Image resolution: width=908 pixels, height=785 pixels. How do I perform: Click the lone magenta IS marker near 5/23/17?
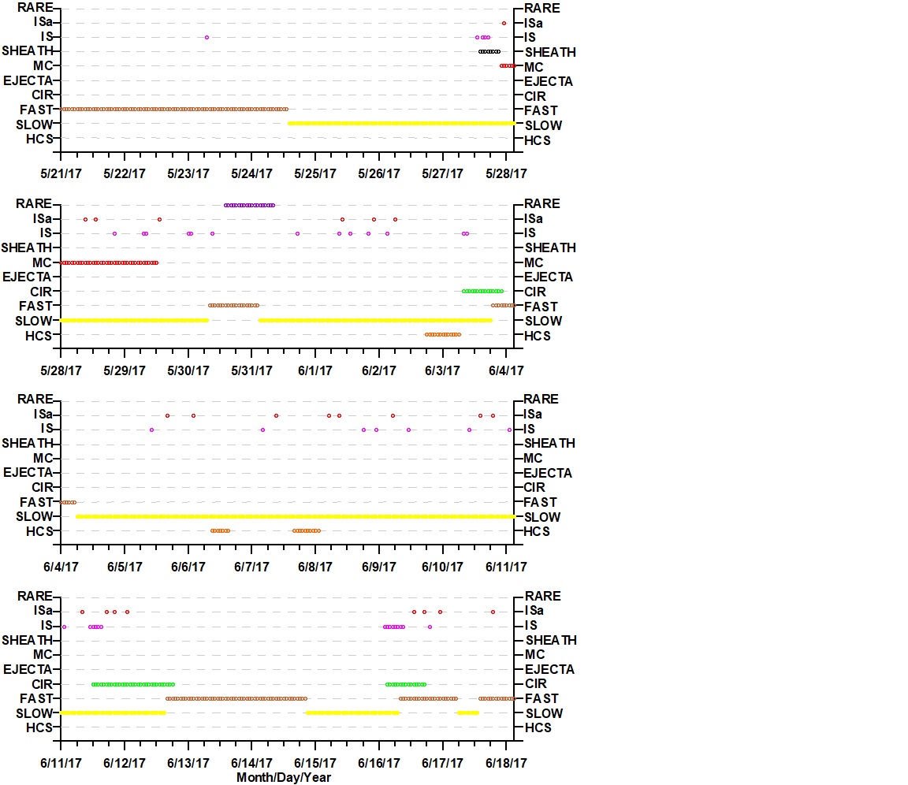coord(207,38)
